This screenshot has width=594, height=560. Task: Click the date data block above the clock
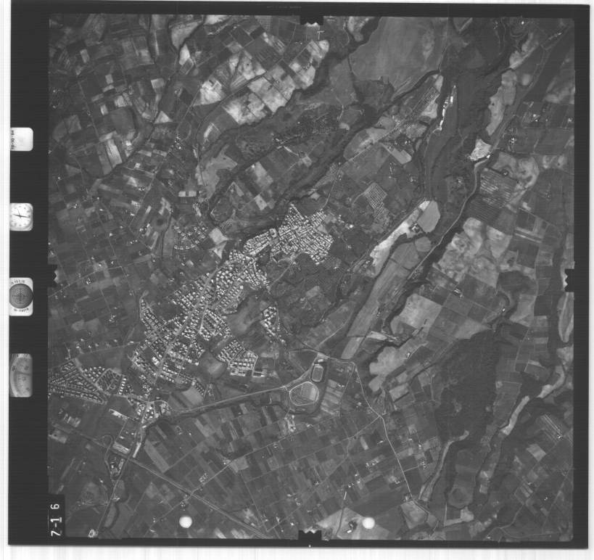(21, 139)
